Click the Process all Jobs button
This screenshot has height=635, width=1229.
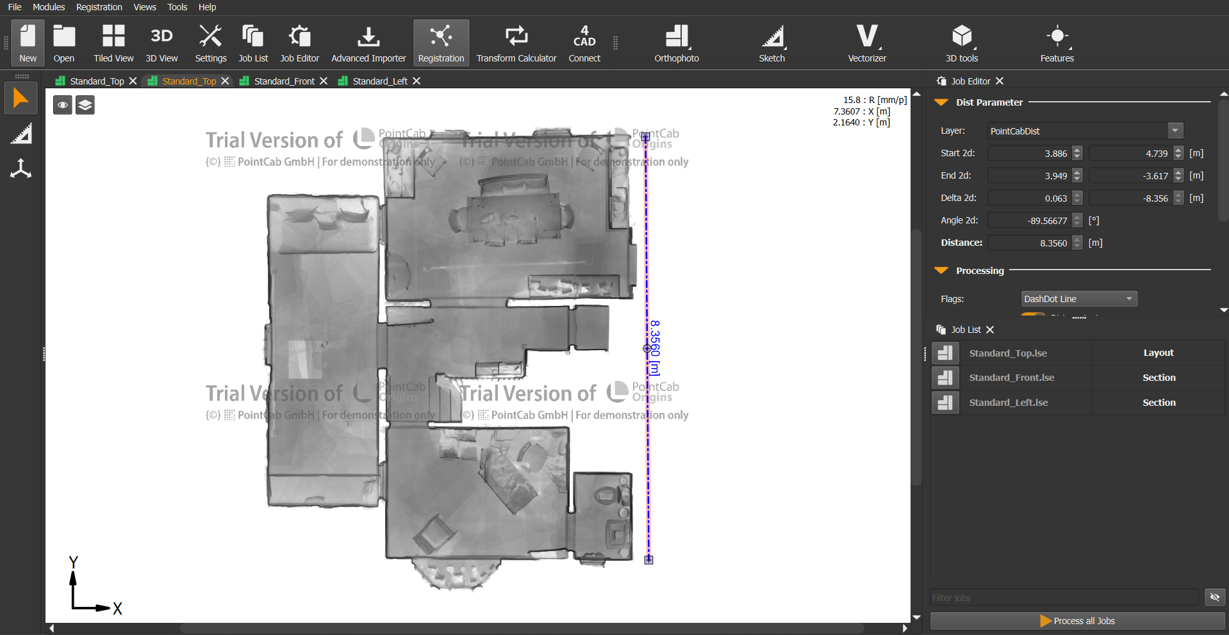[x=1077, y=621]
